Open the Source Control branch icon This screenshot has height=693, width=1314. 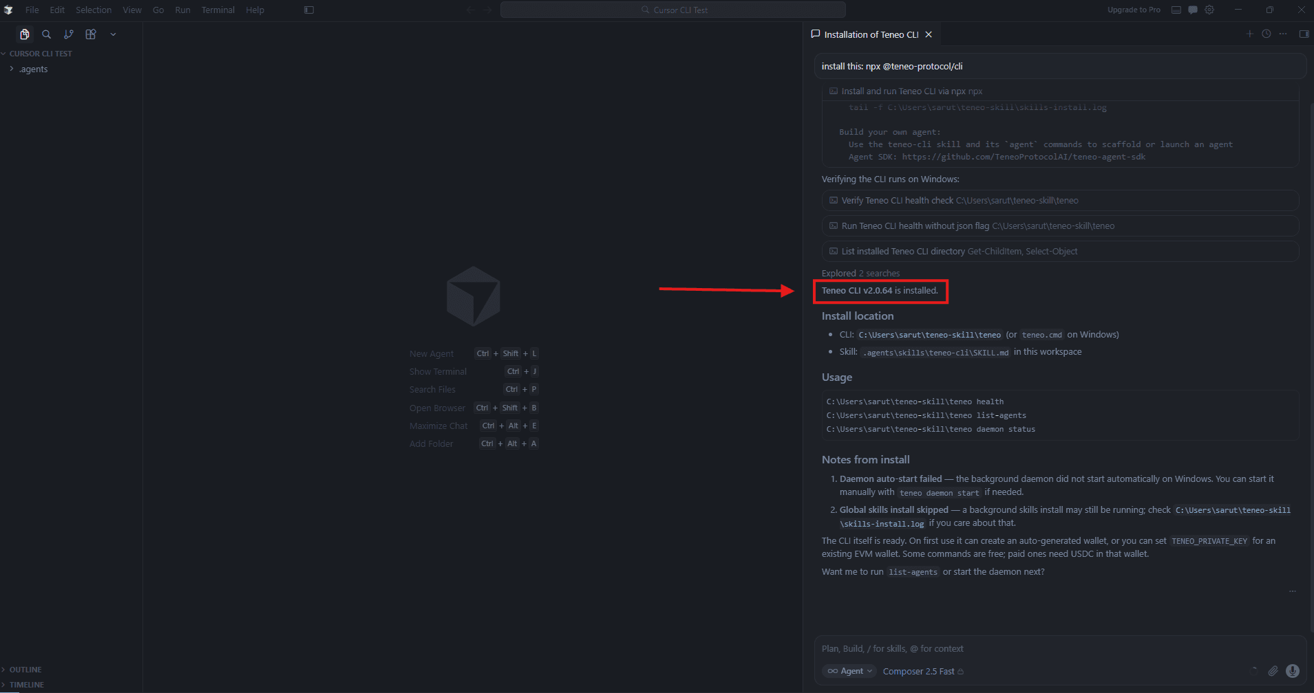pyautogui.click(x=69, y=34)
